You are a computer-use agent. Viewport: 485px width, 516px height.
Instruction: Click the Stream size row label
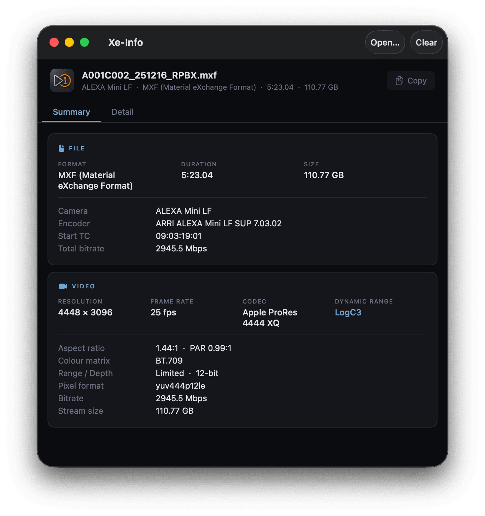(81, 411)
